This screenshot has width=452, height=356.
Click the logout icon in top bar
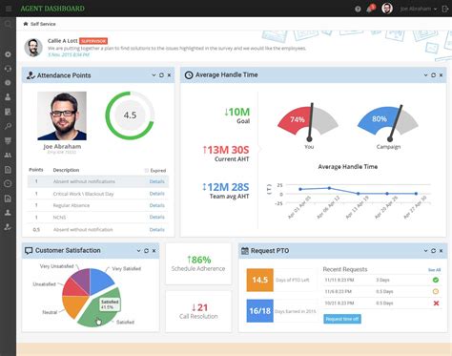445,9
